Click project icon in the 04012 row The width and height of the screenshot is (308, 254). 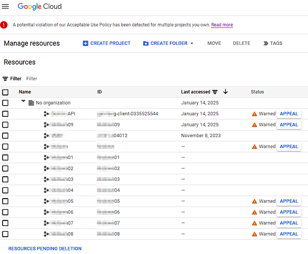pos(46,136)
